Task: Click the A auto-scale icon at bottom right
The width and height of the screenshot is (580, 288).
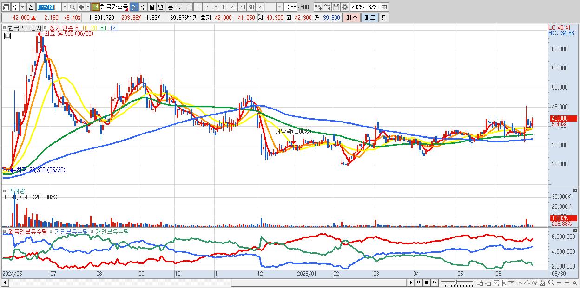Action: pos(574,282)
